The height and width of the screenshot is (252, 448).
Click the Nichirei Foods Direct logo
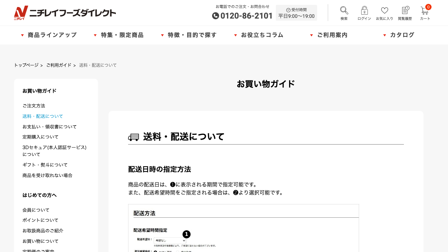coord(65,13)
